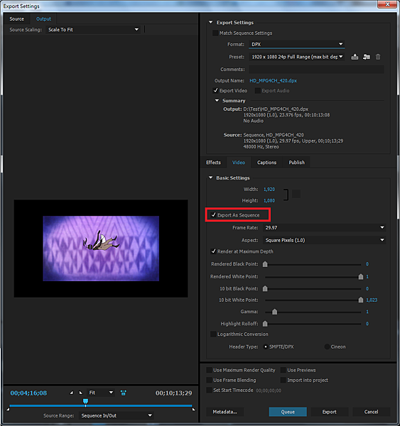Collapse the Summary section
400x426 pixels.
[x=217, y=101]
